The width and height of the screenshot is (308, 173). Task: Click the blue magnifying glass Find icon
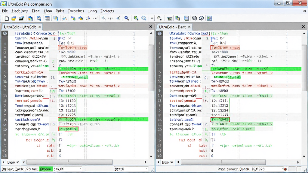tap(127, 18)
